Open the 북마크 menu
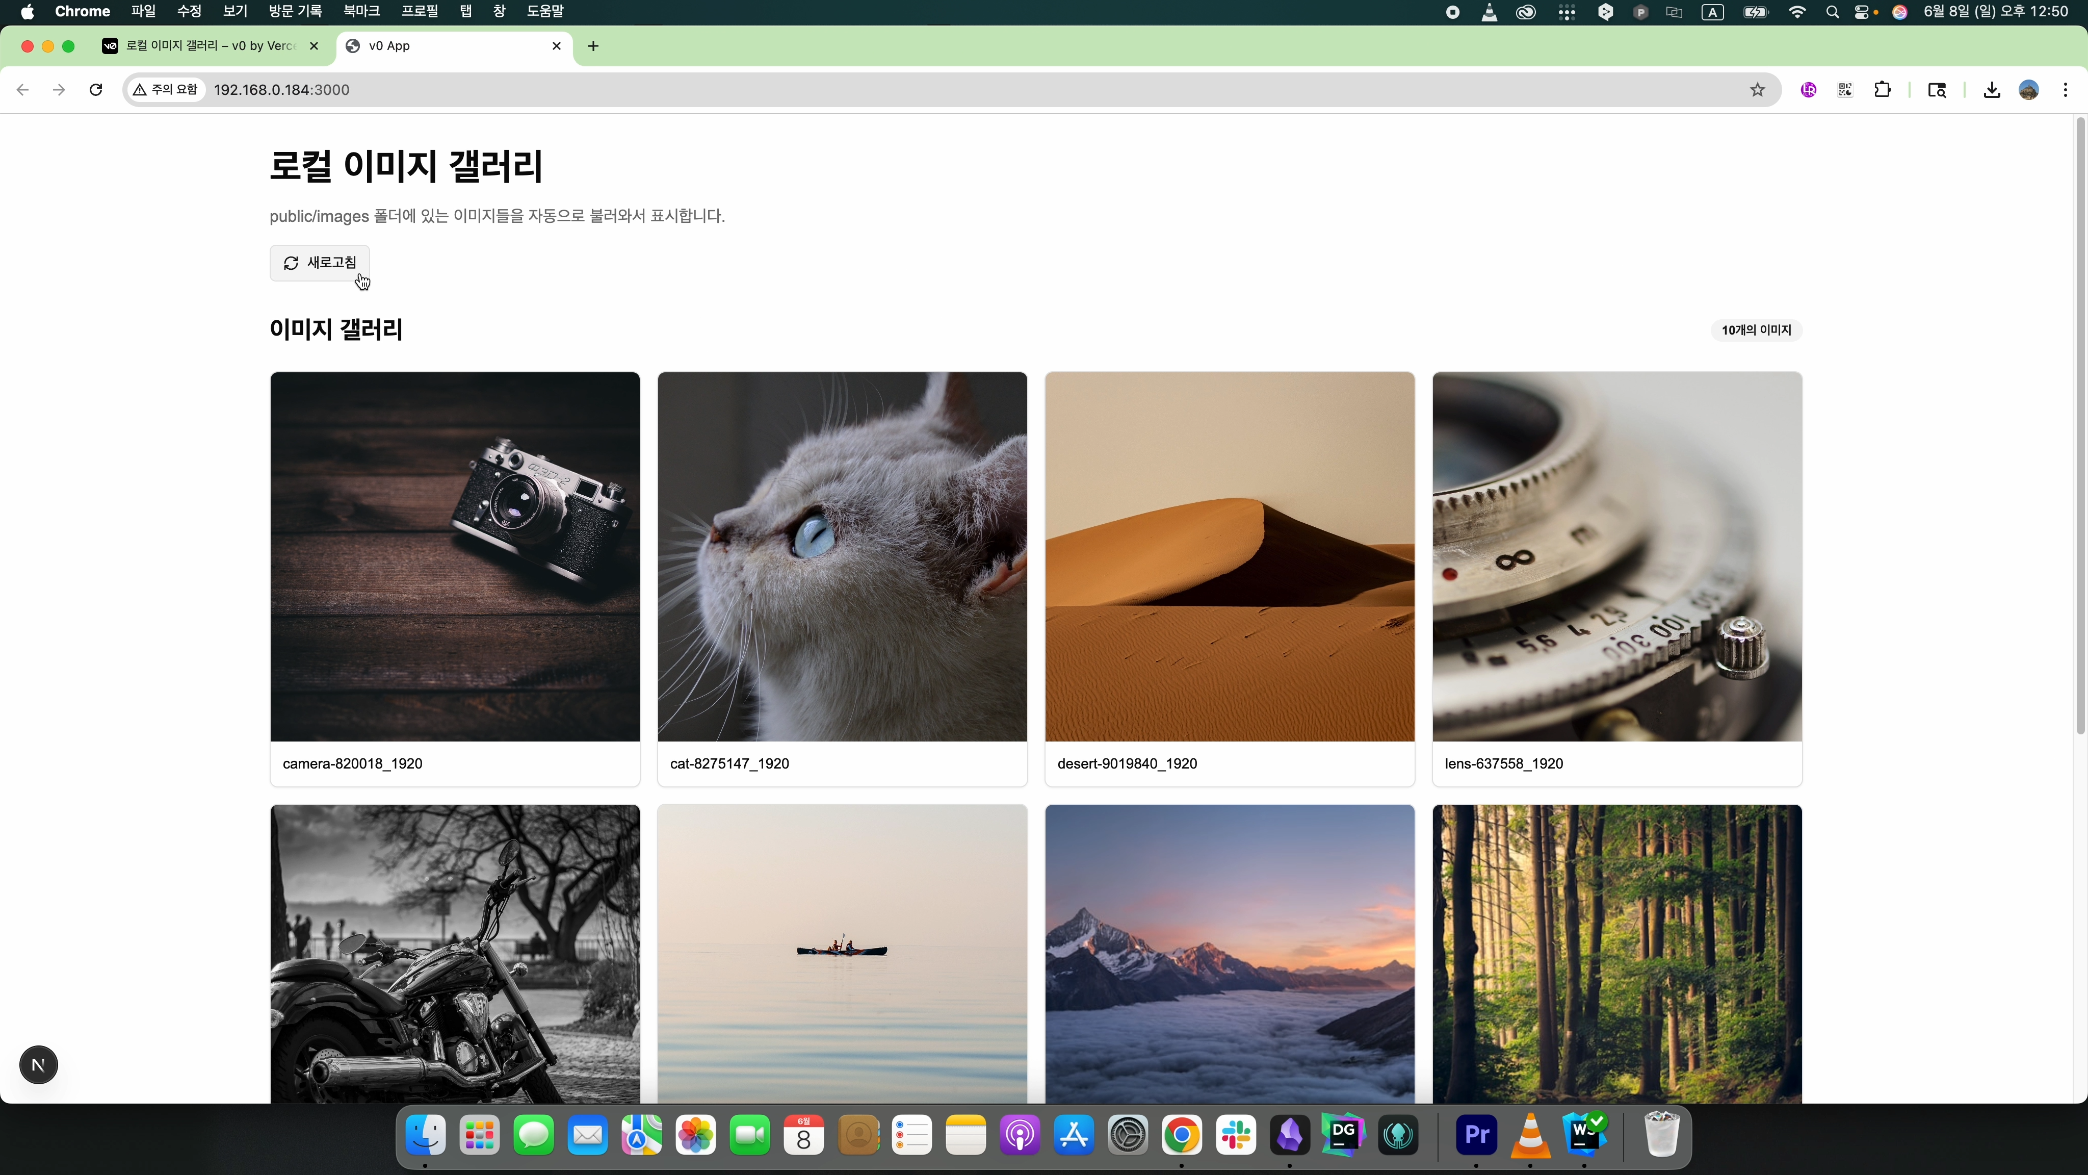 coord(361,11)
